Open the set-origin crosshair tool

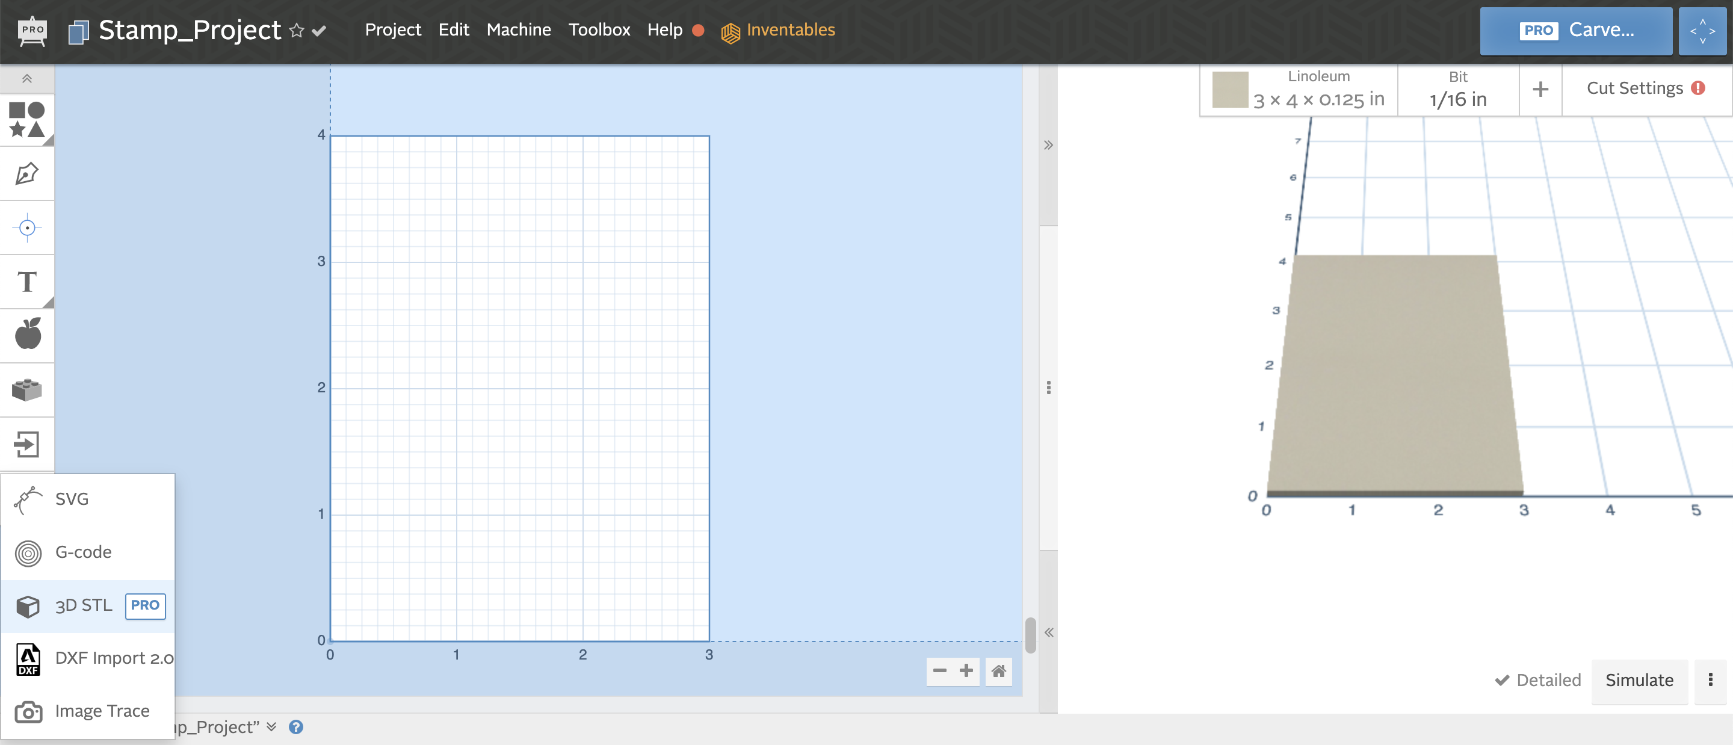[x=27, y=227]
